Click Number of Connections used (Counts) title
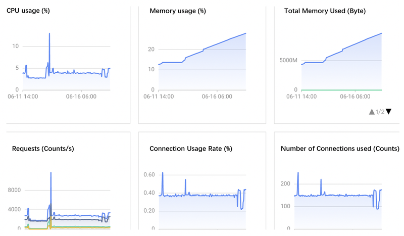The width and height of the screenshot is (404, 236). point(340,149)
